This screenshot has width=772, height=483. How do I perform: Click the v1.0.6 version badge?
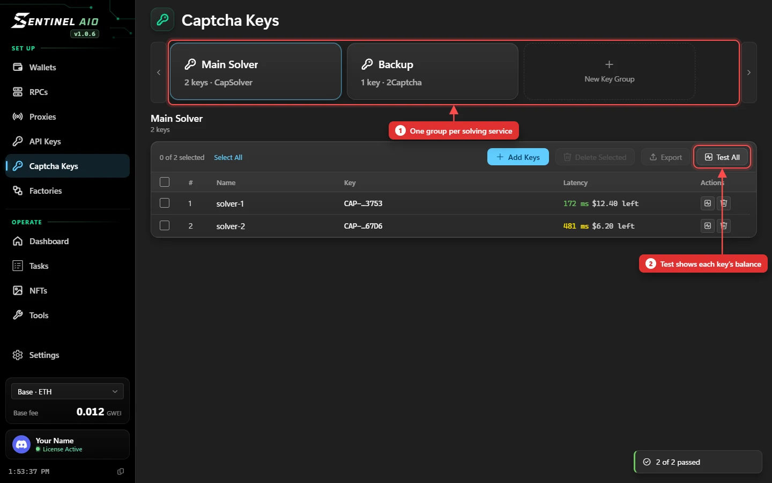coord(85,34)
